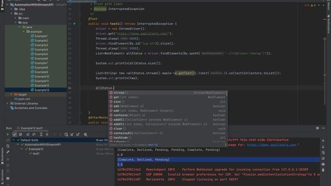The height and width of the screenshot is (186, 331).
Task: Open demo.applitools.com link in console
Action: pos(271,145)
